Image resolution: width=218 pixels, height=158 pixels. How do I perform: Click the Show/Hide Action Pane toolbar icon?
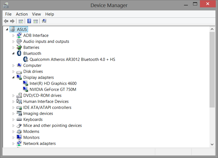tap(36, 21)
